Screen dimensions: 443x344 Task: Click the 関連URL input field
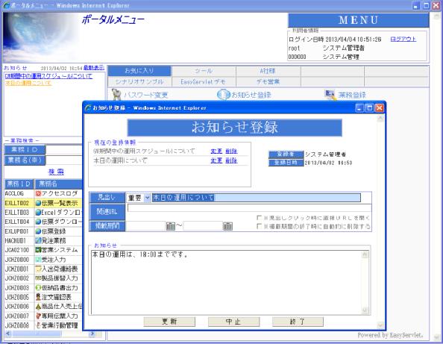(249, 208)
